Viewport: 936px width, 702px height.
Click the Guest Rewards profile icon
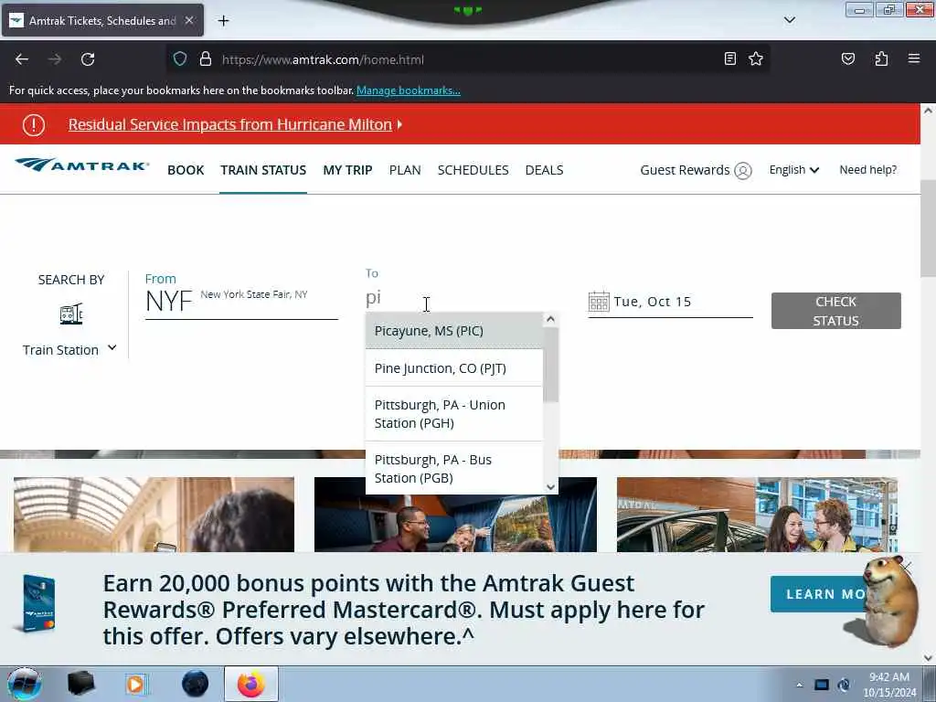point(742,171)
